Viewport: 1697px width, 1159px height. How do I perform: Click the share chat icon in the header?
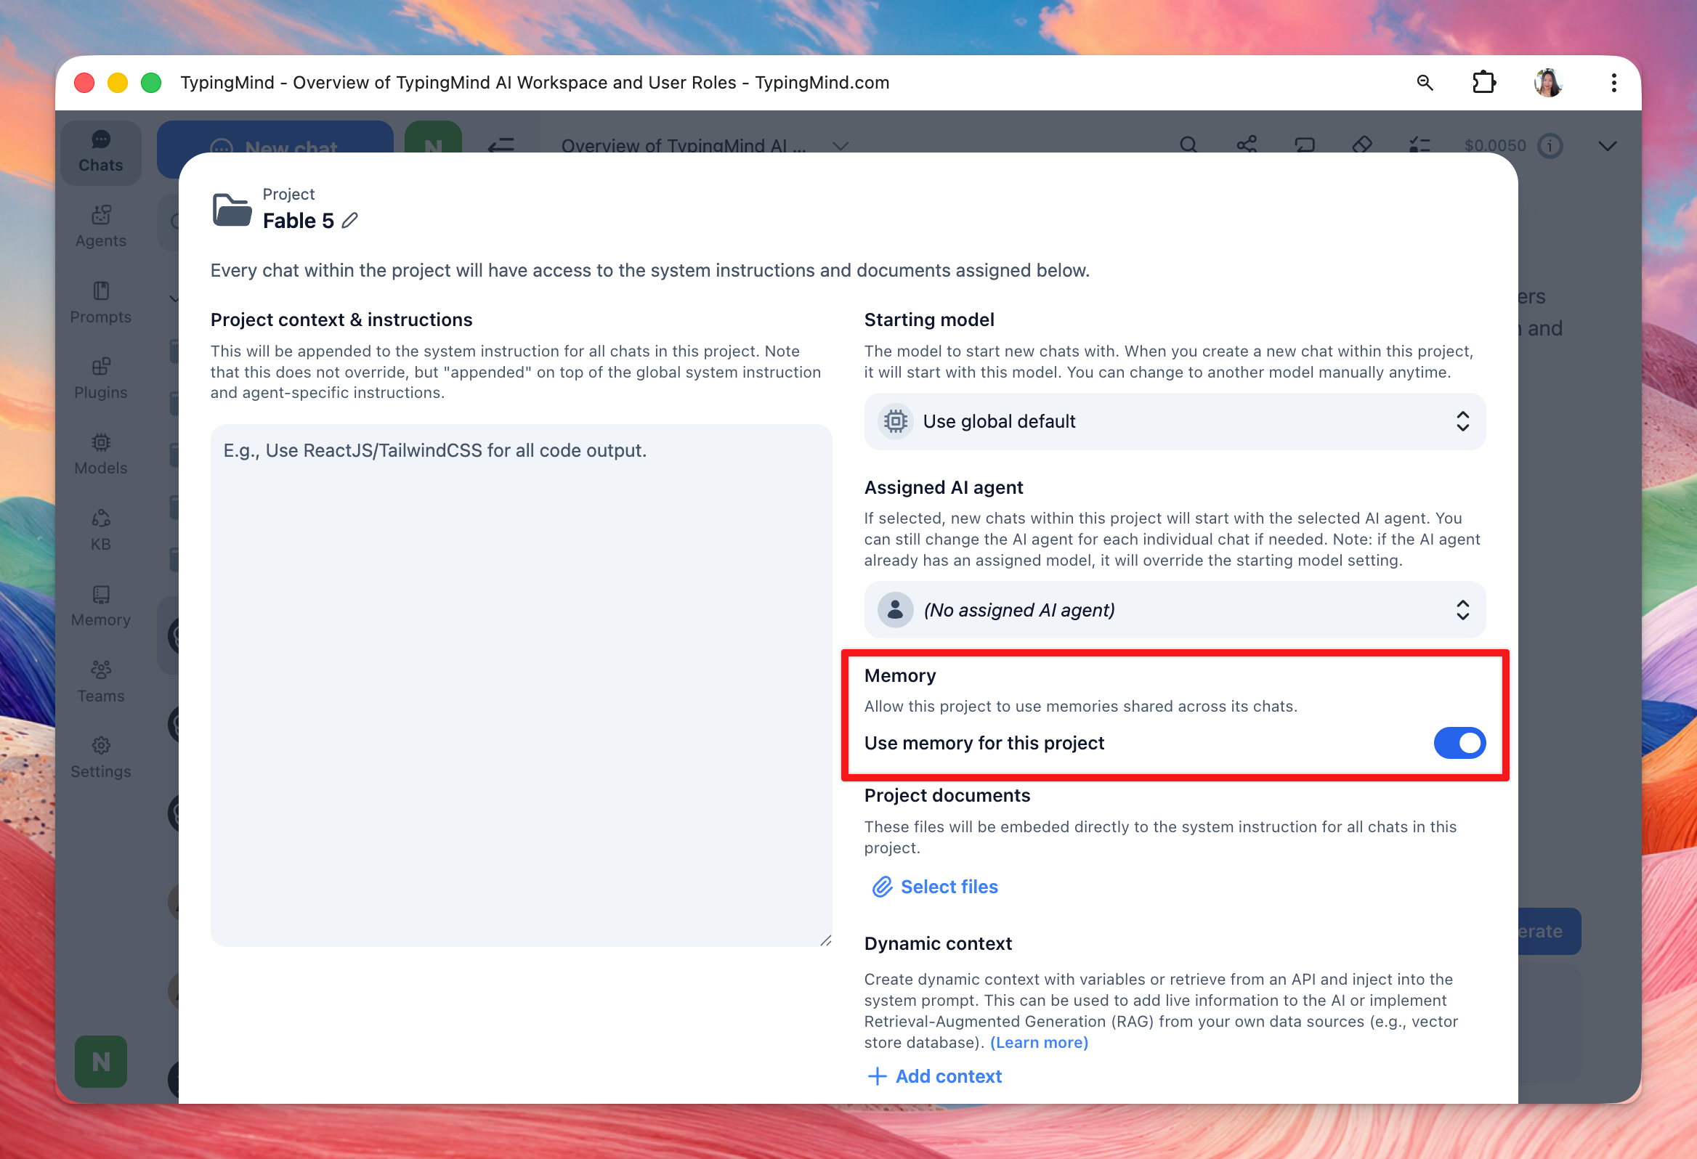pyautogui.click(x=1247, y=145)
